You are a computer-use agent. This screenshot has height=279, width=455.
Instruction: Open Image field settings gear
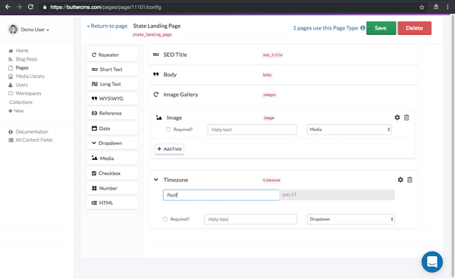coord(397,118)
